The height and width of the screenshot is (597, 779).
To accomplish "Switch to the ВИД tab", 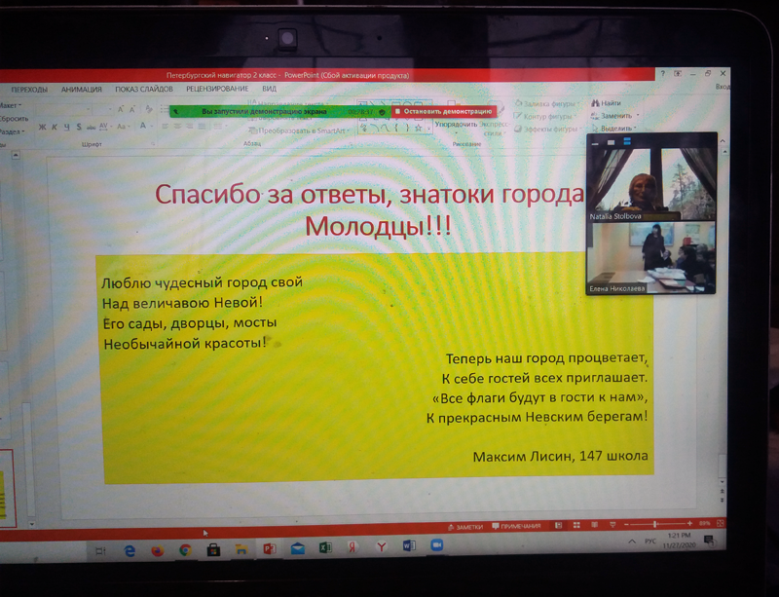I will tap(270, 89).
